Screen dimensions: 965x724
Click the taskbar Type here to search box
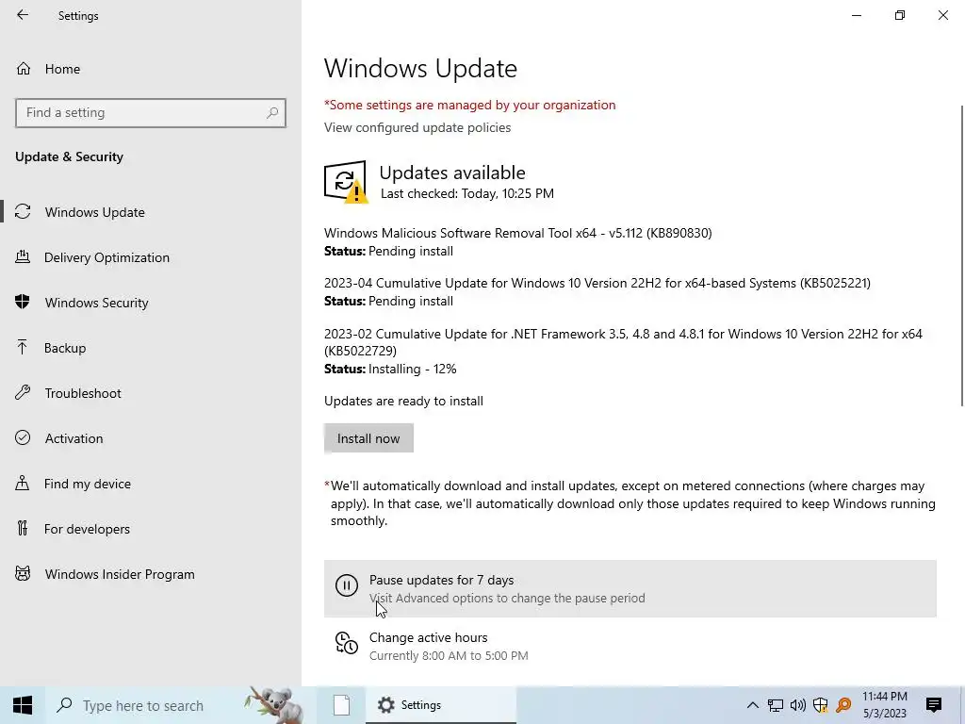[x=180, y=705]
